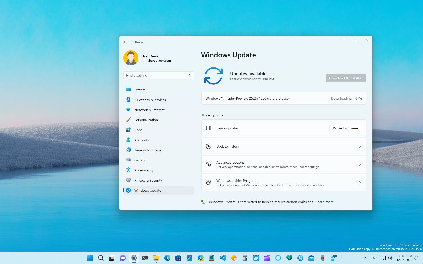Select the Network & internet globe icon
The height and width of the screenshot is (264, 423).
[129, 110]
